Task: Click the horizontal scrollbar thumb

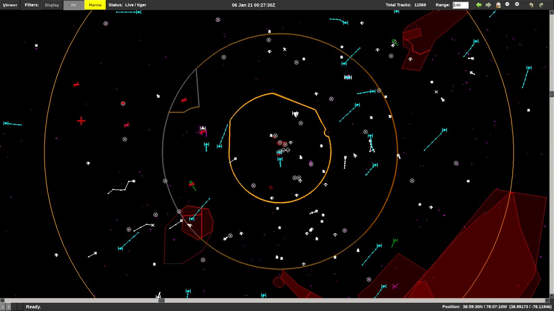Action: pyautogui.click(x=161, y=300)
